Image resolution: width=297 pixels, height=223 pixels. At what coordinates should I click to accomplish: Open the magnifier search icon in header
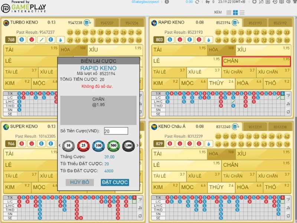pos(261,2)
